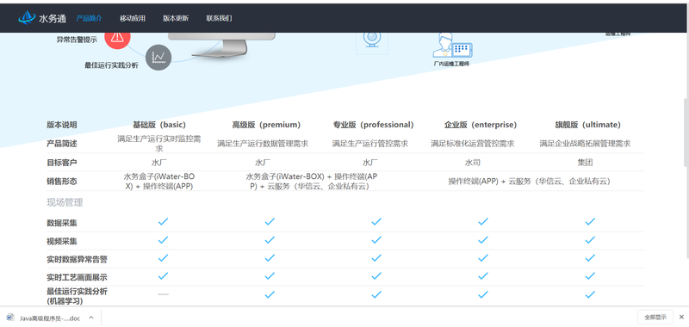The height and width of the screenshot is (327, 689).
Task: Open the 移动应用 nav item
Action: click(133, 18)
